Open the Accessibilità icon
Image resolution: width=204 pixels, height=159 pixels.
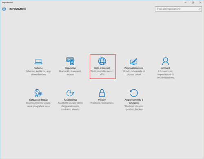tap(70, 93)
